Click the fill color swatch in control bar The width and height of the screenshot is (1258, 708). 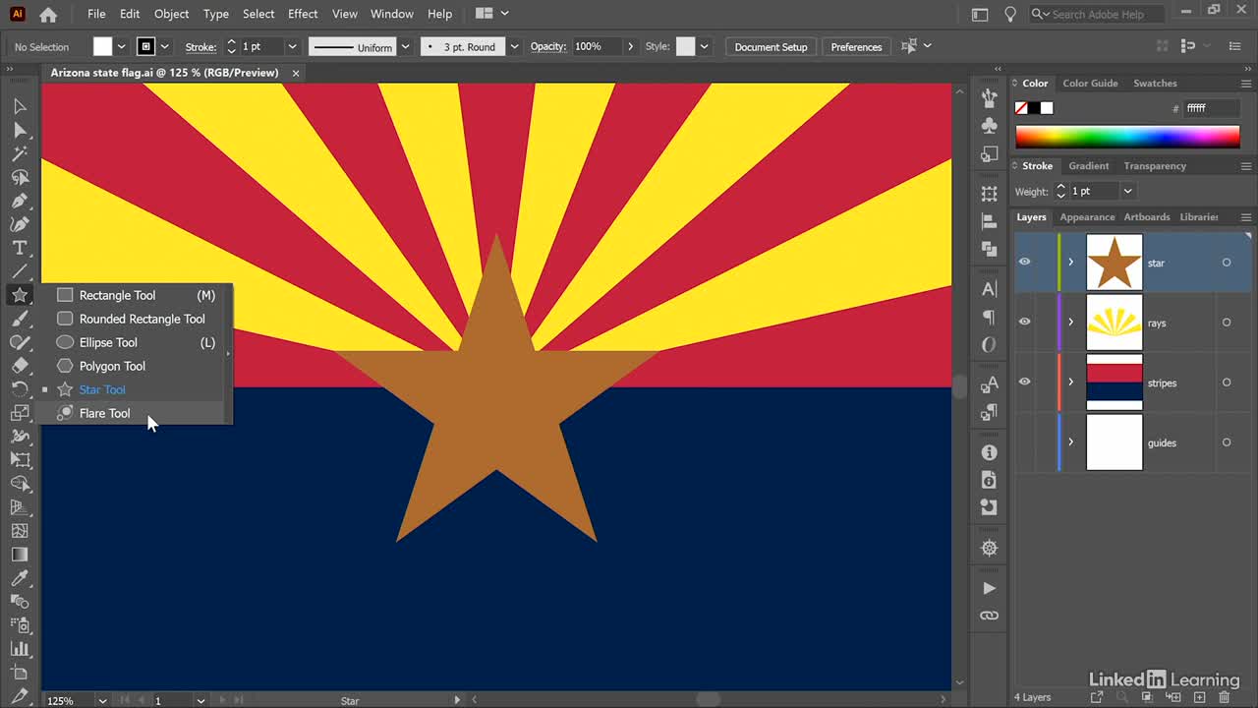coord(102,47)
